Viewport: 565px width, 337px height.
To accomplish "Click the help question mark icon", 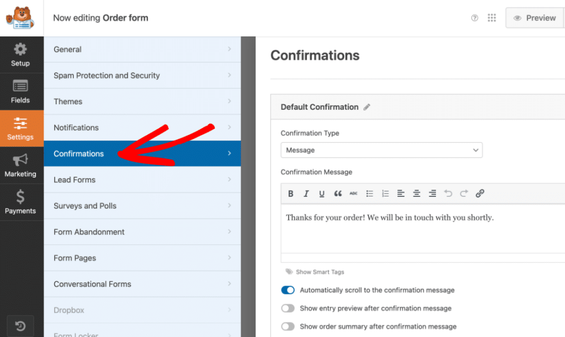I will 475,18.
